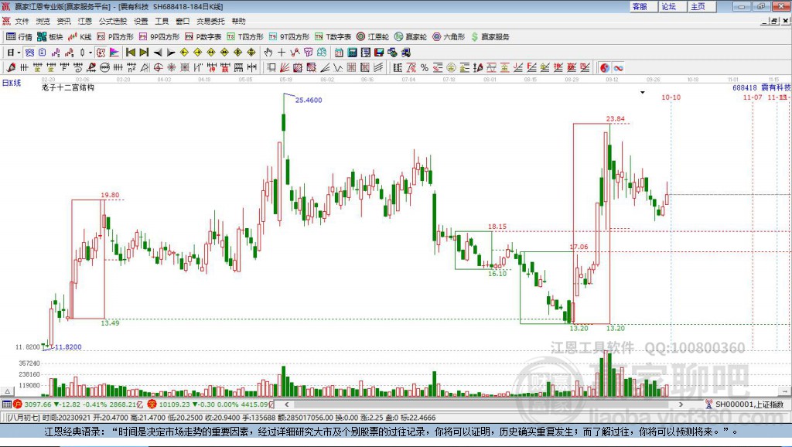Expand the volume panel up-triangle button
Viewport: 792px width, 447px height.
click(7, 391)
